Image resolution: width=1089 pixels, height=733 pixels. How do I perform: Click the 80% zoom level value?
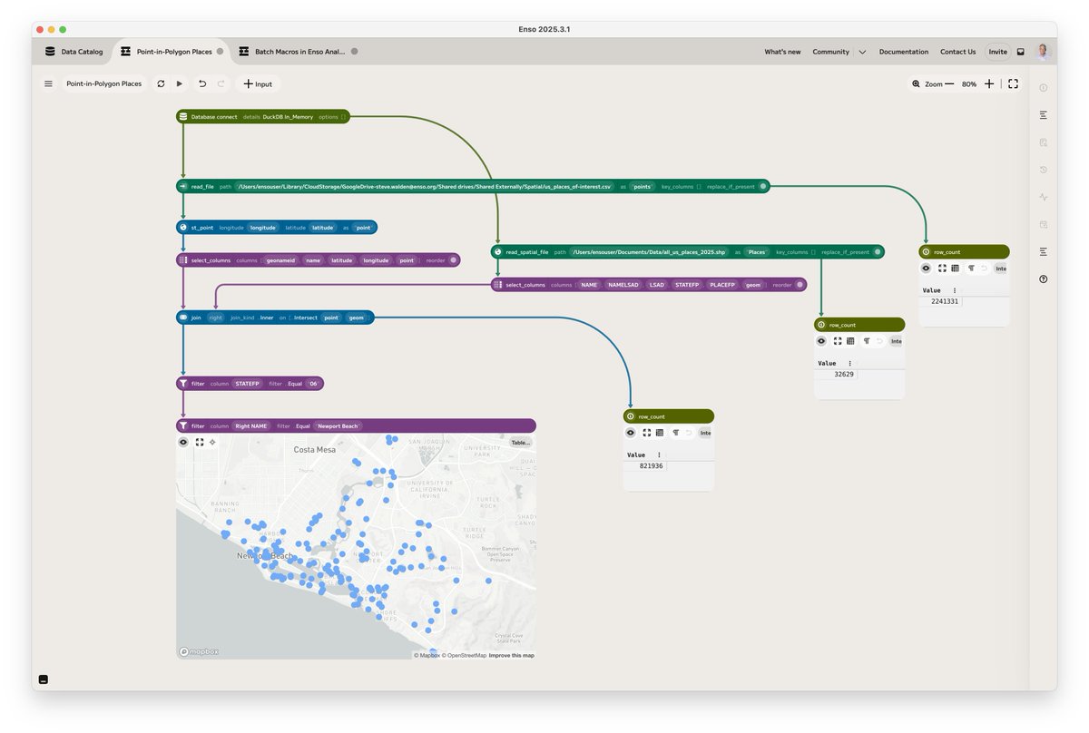pos(969,84)
